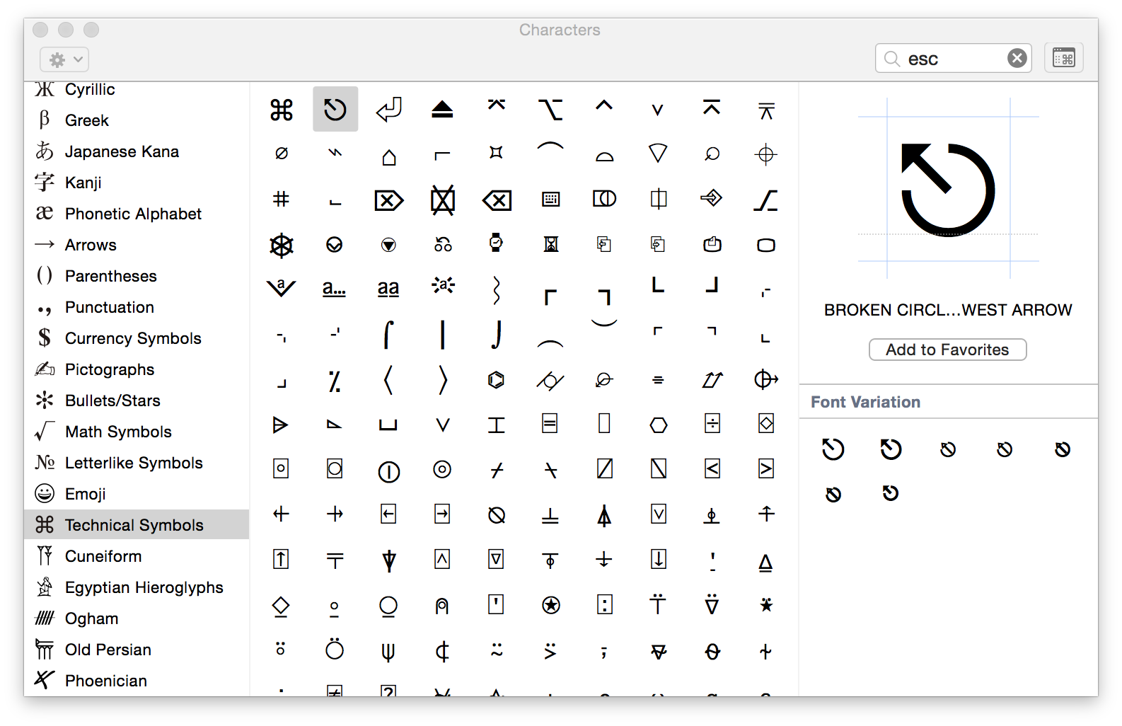Choose the last font variation in second row
The image size is (1122, 726).
click(891, 493)
